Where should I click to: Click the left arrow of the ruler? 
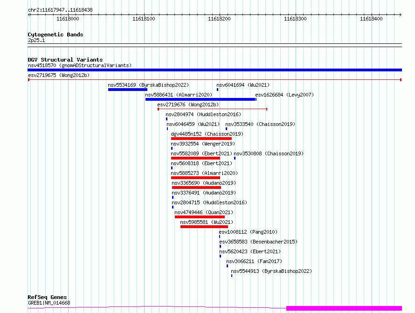click(29, 14)
